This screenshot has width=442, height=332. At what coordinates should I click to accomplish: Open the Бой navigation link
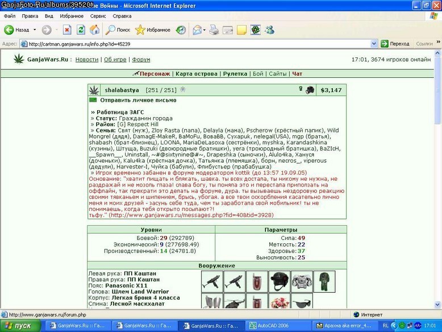coord(258,74)
